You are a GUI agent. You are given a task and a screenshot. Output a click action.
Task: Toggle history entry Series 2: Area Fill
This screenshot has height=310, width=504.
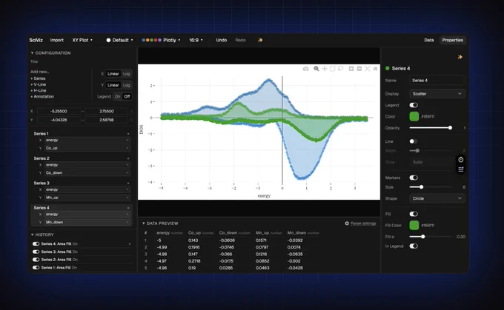[36, 260]
